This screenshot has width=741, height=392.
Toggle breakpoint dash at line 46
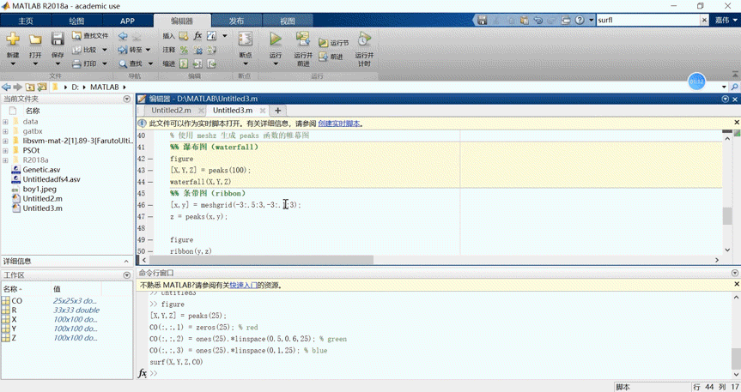[x=150, y=205]
